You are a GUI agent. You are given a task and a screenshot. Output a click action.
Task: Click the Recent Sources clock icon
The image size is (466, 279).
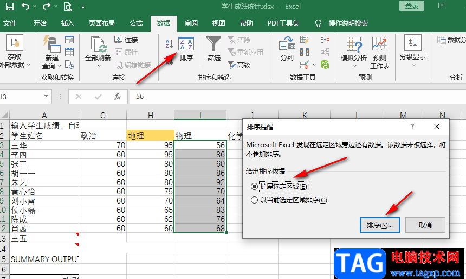pos(69,65)
